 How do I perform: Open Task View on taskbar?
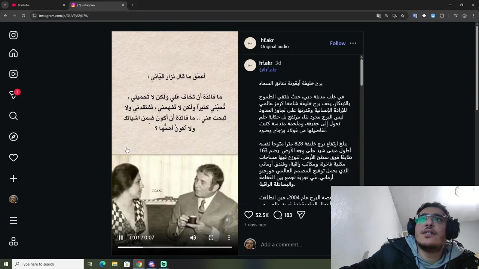(x=90, y=264)
